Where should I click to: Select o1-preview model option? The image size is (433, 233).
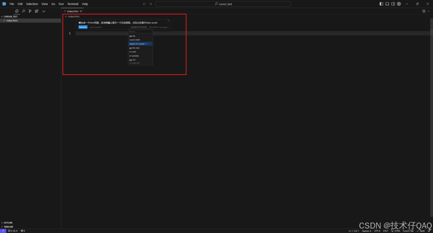(x=140, y=56)
